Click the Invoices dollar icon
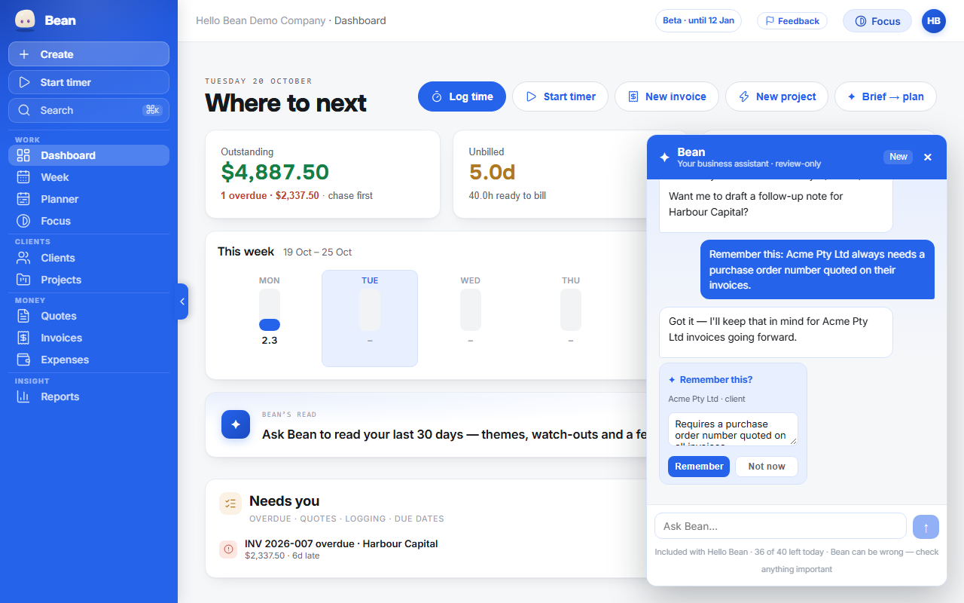The height and width of the screenshot is (603, 964). point(23,338)
